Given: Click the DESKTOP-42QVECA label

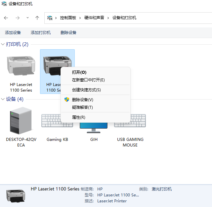Looking at the screenshot, I should point(21,142).
